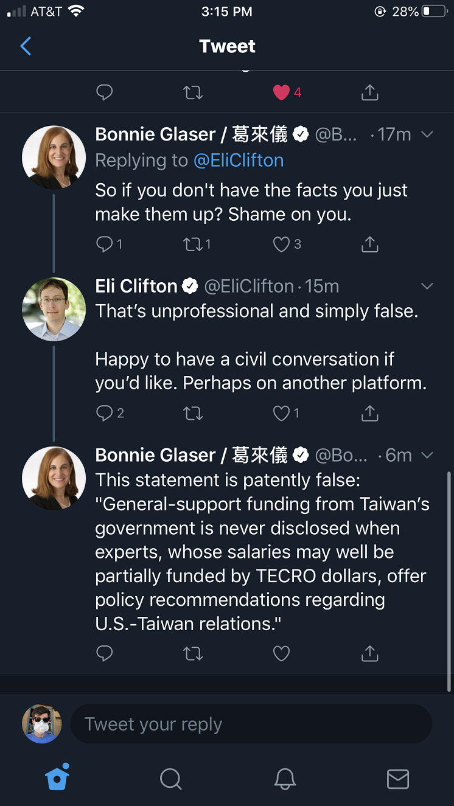Switch to the Home tab
Image resolution: width=454 pixels, height=806 pixels.
click(57, 777)
